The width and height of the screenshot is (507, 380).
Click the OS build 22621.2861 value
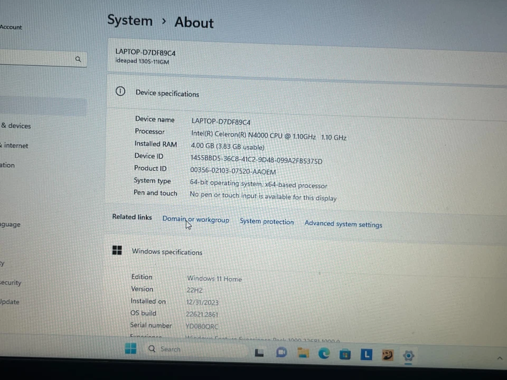pyautogui.click(x=202, y=314)
